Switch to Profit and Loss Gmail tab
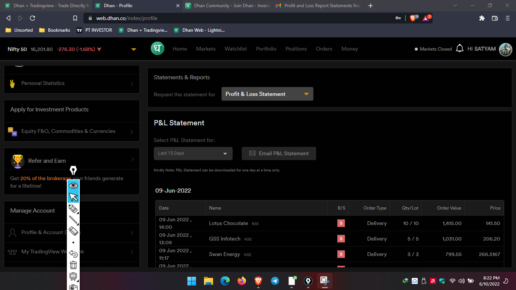 coord(318,6)
